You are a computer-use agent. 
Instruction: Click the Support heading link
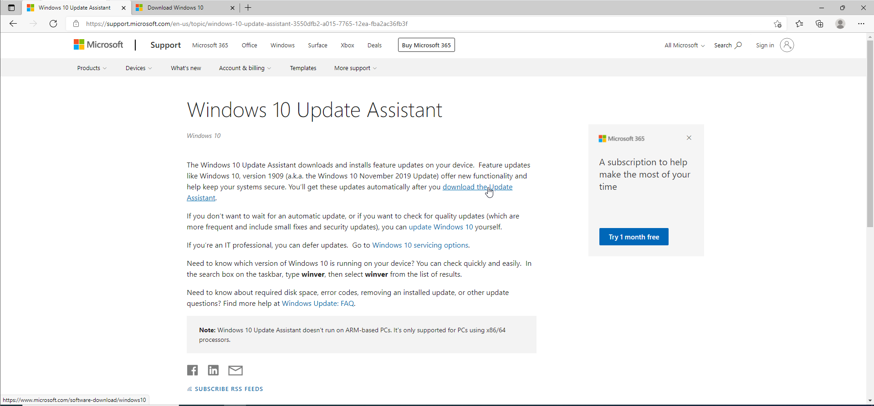166,45
